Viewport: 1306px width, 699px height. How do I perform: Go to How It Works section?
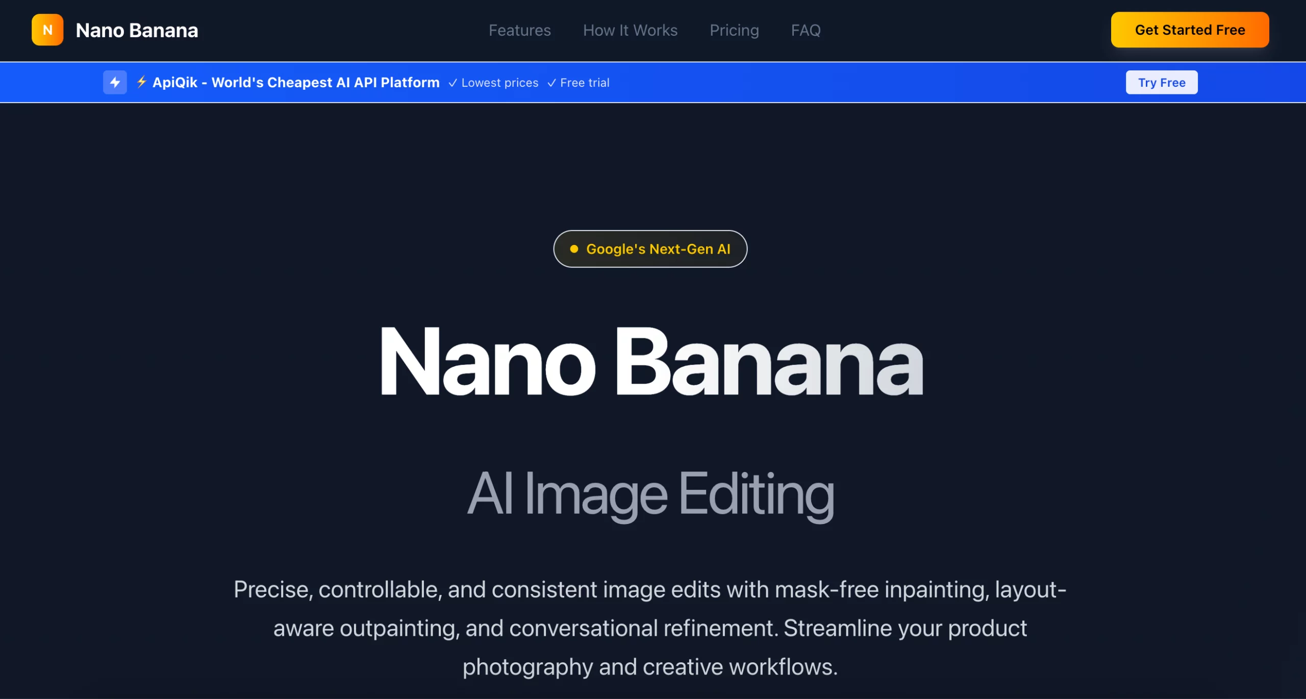630,30
